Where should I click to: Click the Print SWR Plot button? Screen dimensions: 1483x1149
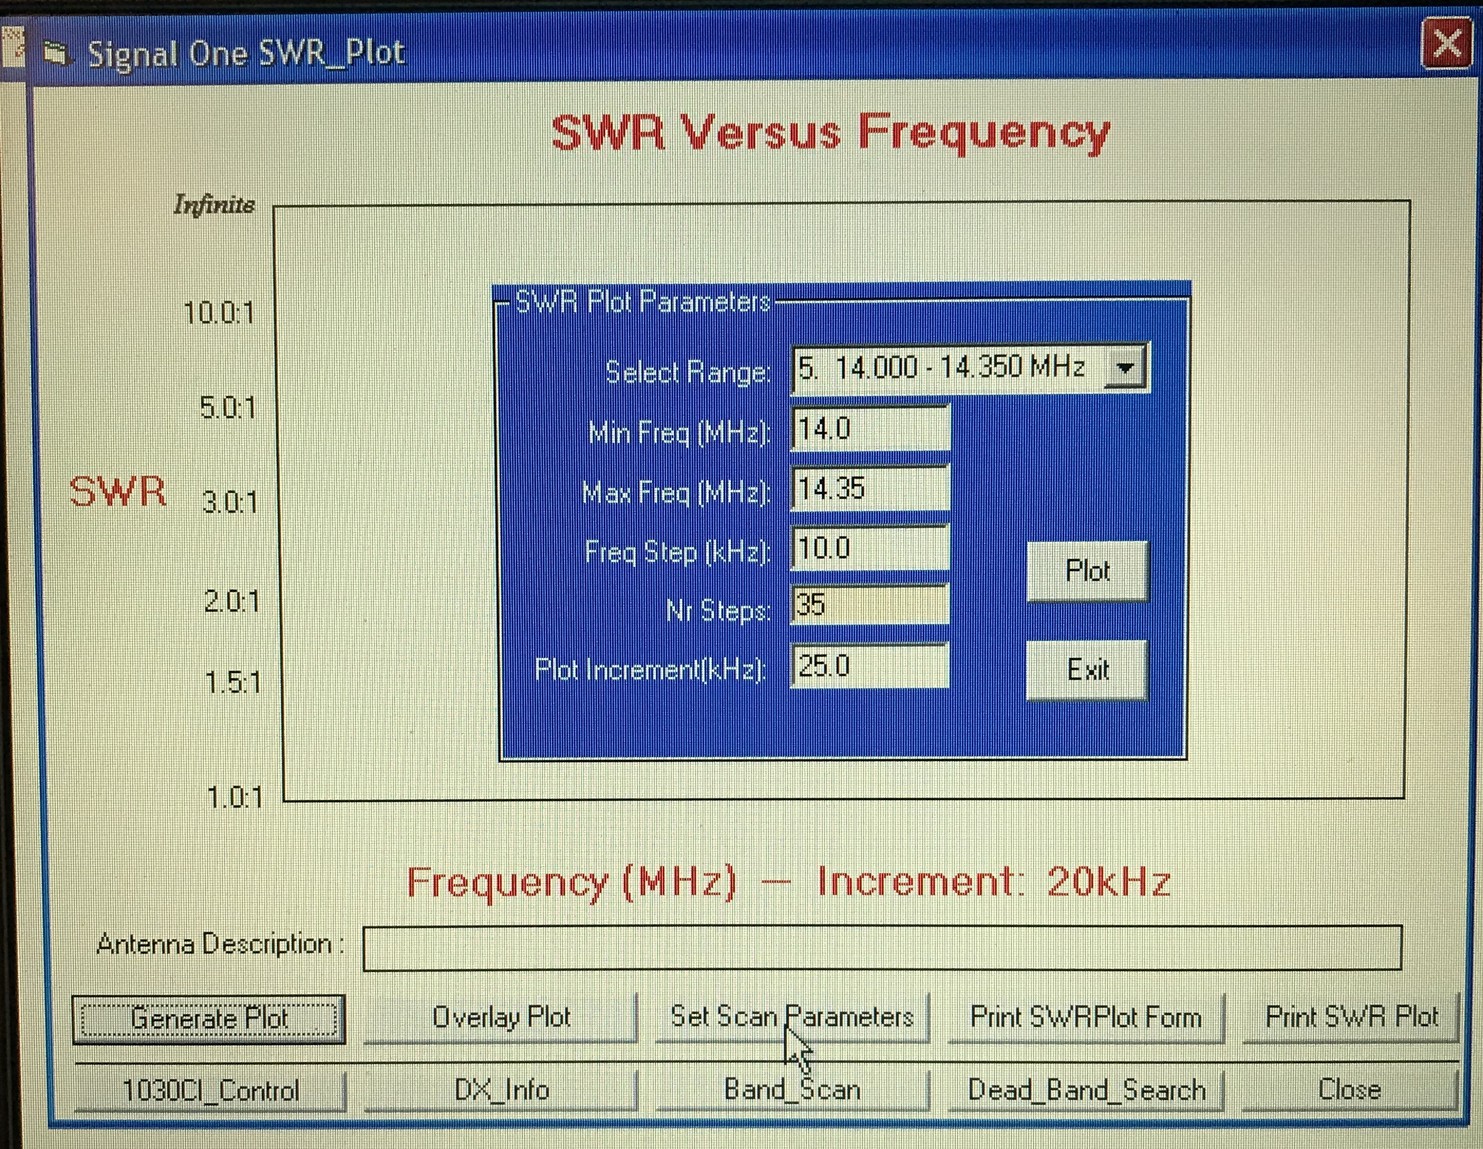[1351, 1016]
